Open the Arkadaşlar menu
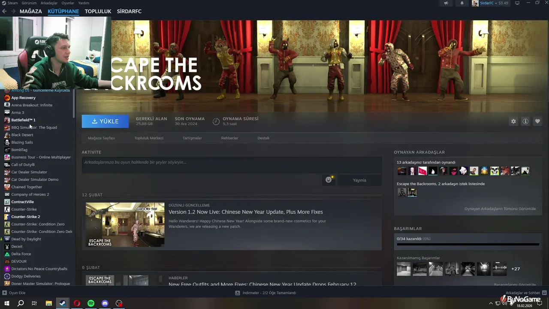 click(49, 3)
